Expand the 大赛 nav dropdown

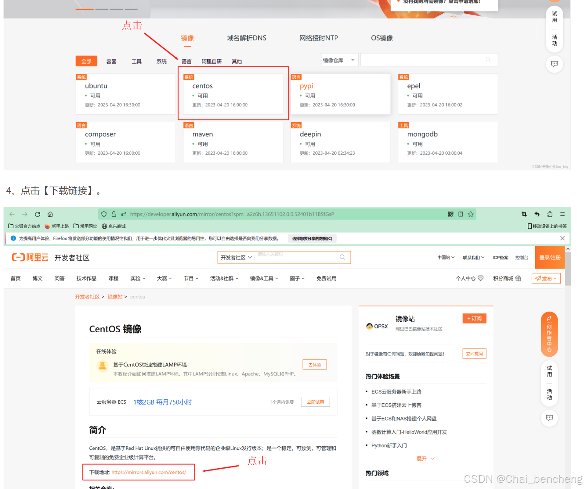coord(164,278)
